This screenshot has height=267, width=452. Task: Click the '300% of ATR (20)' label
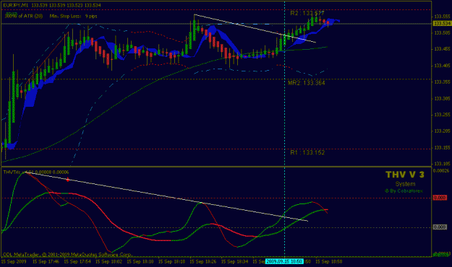pos(24,16)
